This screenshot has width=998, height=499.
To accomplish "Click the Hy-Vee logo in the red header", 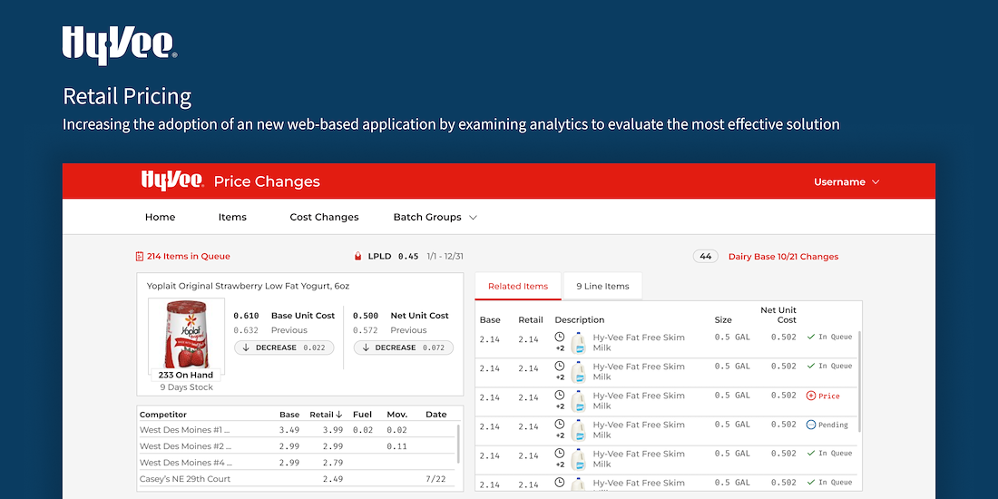I will point(172,181).
